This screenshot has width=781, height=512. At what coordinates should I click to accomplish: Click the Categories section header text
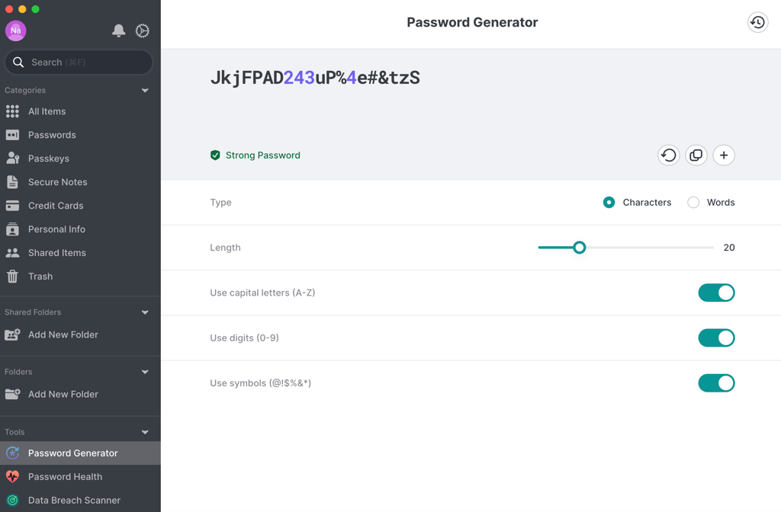coord(25,90)
